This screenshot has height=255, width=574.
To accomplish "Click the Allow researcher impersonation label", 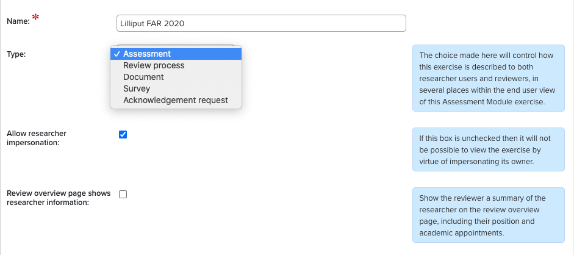I will pos(37,138).
